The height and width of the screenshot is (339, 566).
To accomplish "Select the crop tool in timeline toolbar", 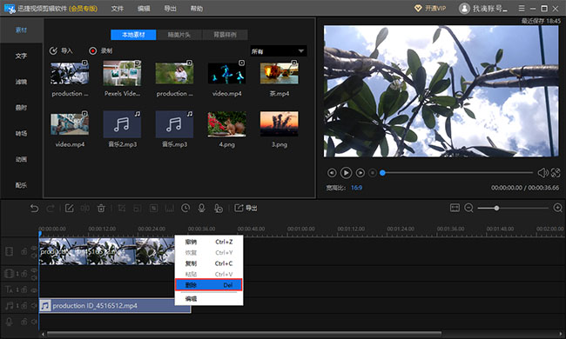I will (x=122, y=209).
